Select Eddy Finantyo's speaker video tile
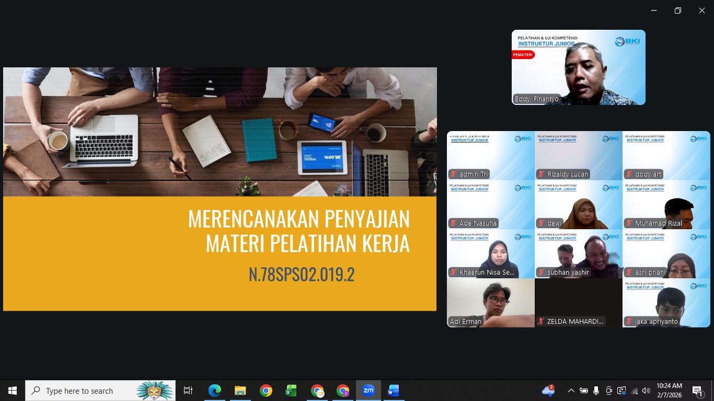 pyautogui.click(x=579, y=67)
